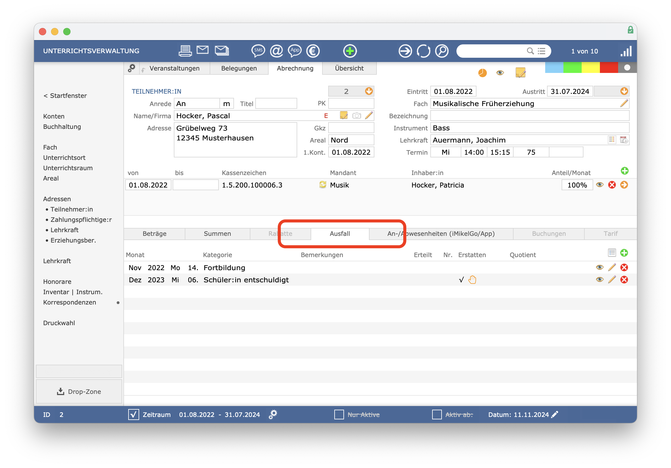
Task: Add new record with green plus toolbar icon
Action: pos(350,51)
